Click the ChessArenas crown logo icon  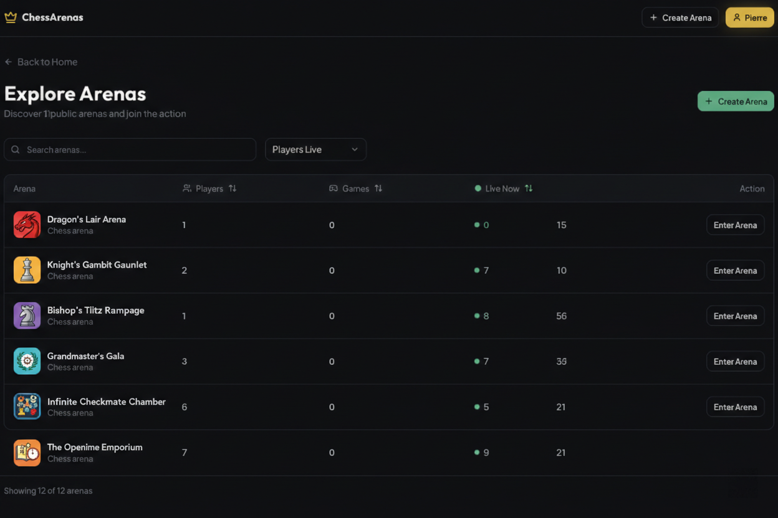click(10, 17)
